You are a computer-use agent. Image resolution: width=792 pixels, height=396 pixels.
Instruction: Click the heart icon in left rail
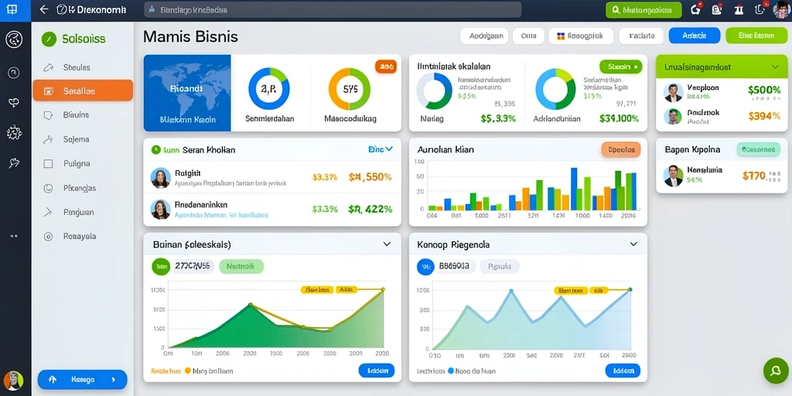pyautogui.click(x=14, y=103)
